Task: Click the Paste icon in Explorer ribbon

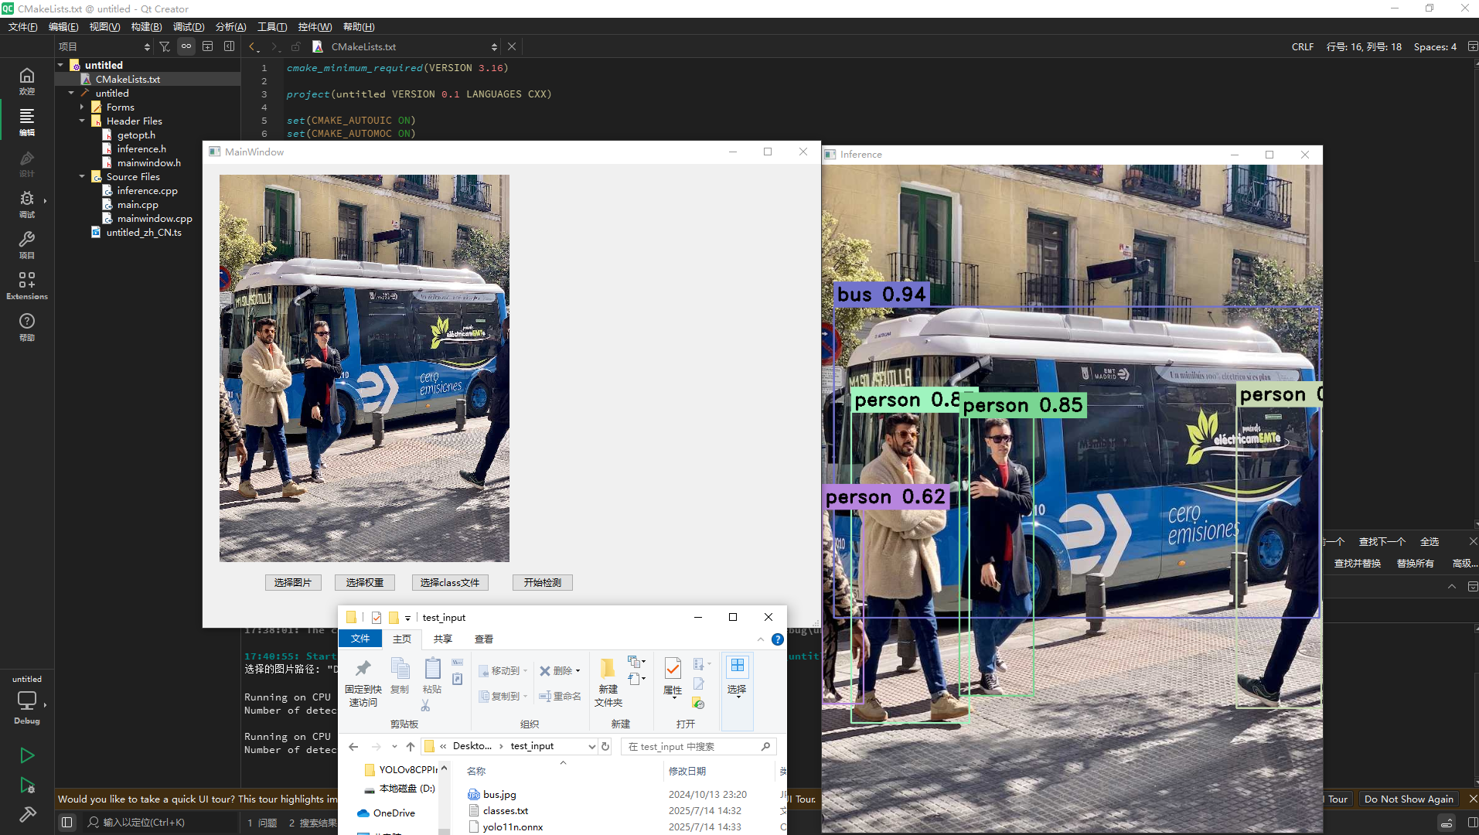Action: [x=432, y=675]
